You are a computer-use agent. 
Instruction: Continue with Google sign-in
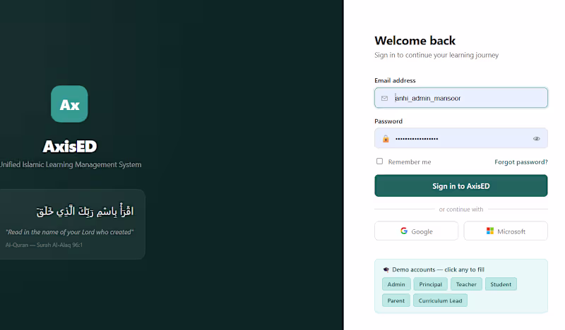pyautogui.click(x=417, y=231)
